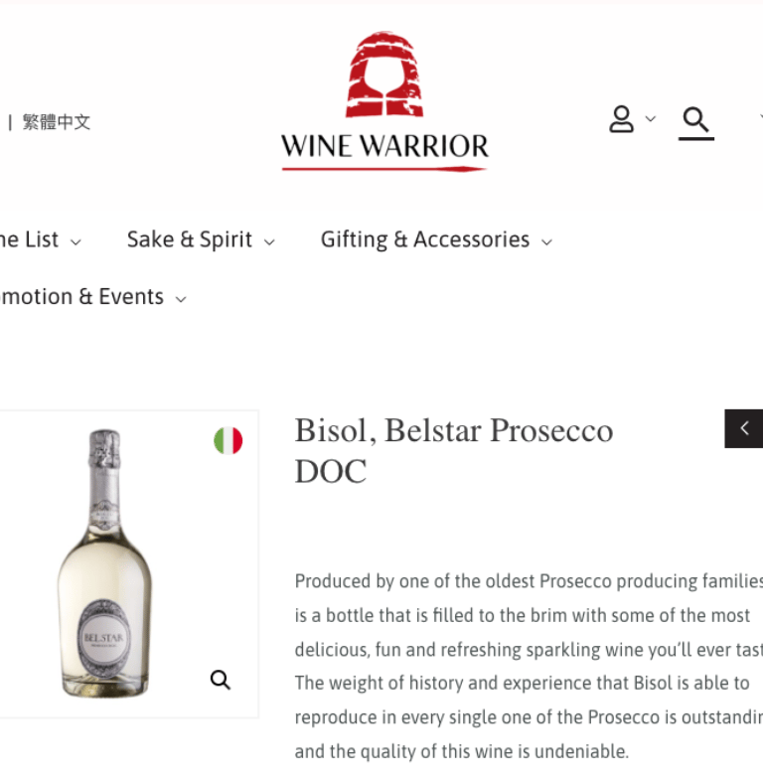Expand the Wine List chevron

(x=76, y=242)
